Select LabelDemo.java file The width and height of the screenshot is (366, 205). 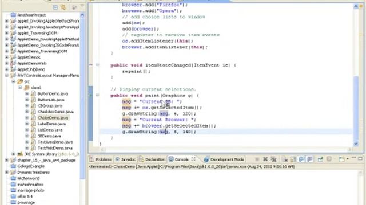point(51,124)
